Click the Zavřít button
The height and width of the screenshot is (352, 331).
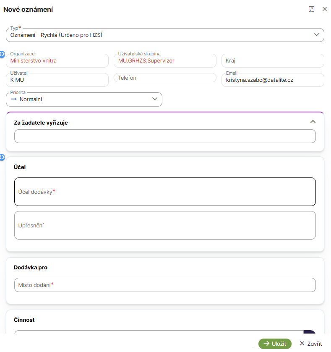pos(310,344)
